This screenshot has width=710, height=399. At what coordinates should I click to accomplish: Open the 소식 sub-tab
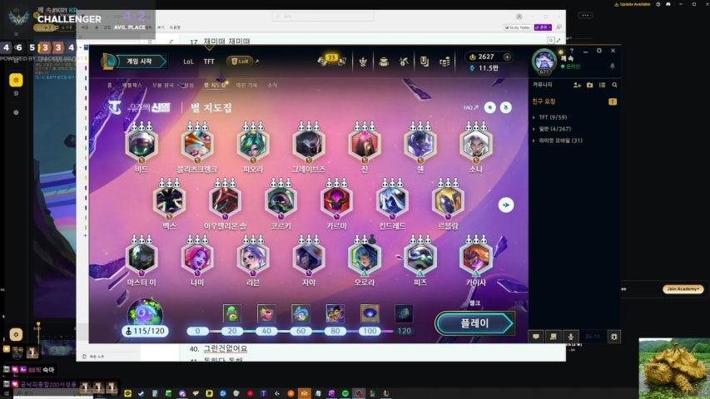pyautogui.click(x=272, y=85)
